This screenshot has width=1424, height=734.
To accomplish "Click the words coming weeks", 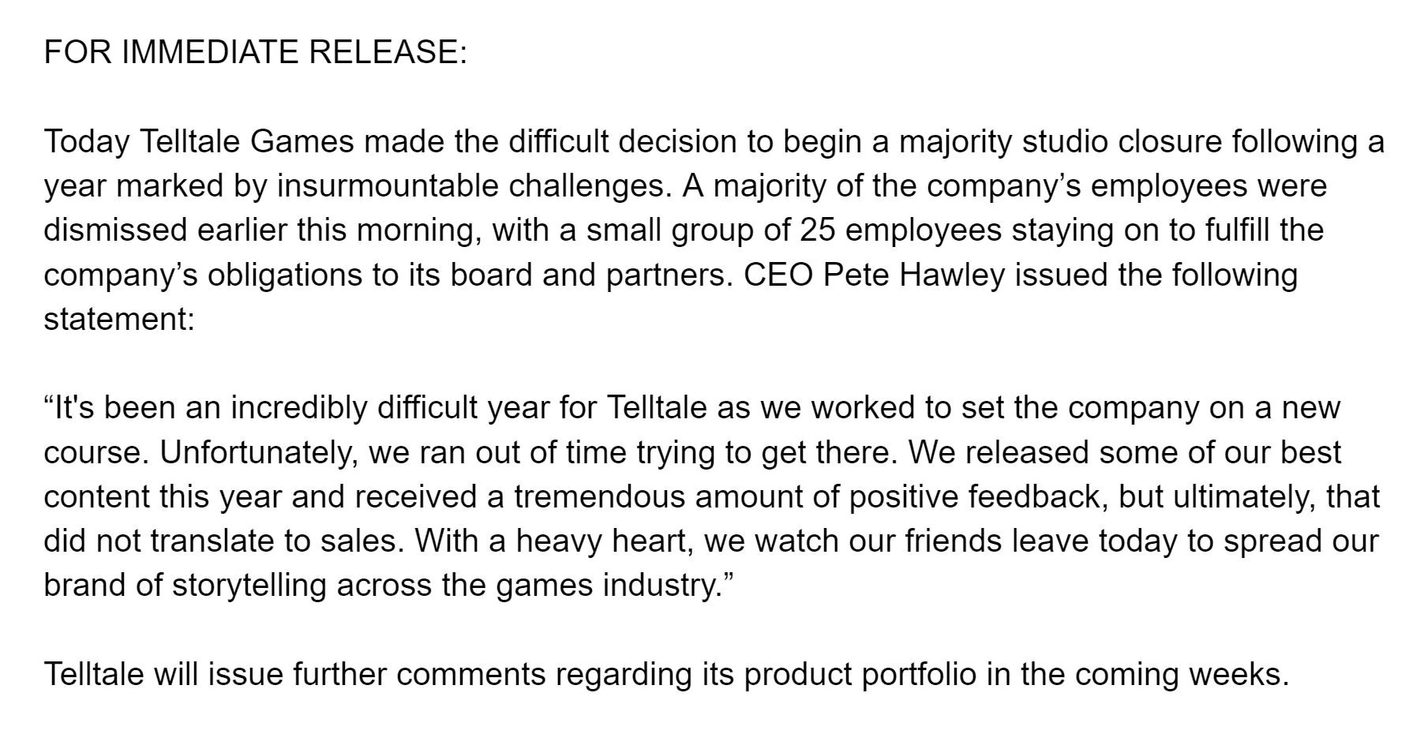I will point(1181,674).
